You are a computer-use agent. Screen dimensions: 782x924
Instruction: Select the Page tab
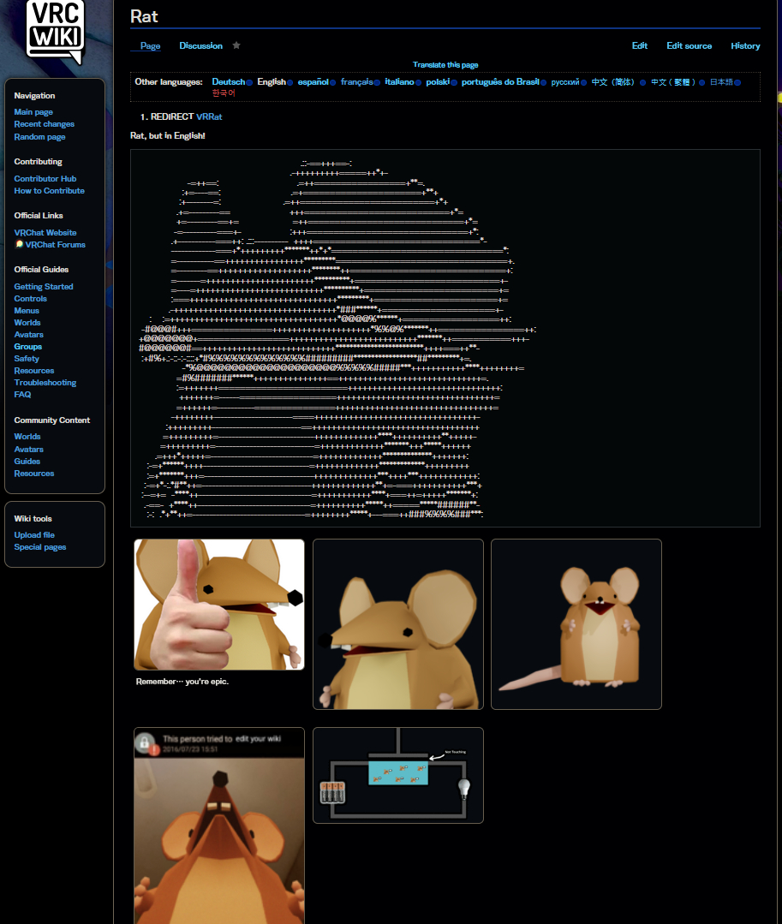point(150,45)
